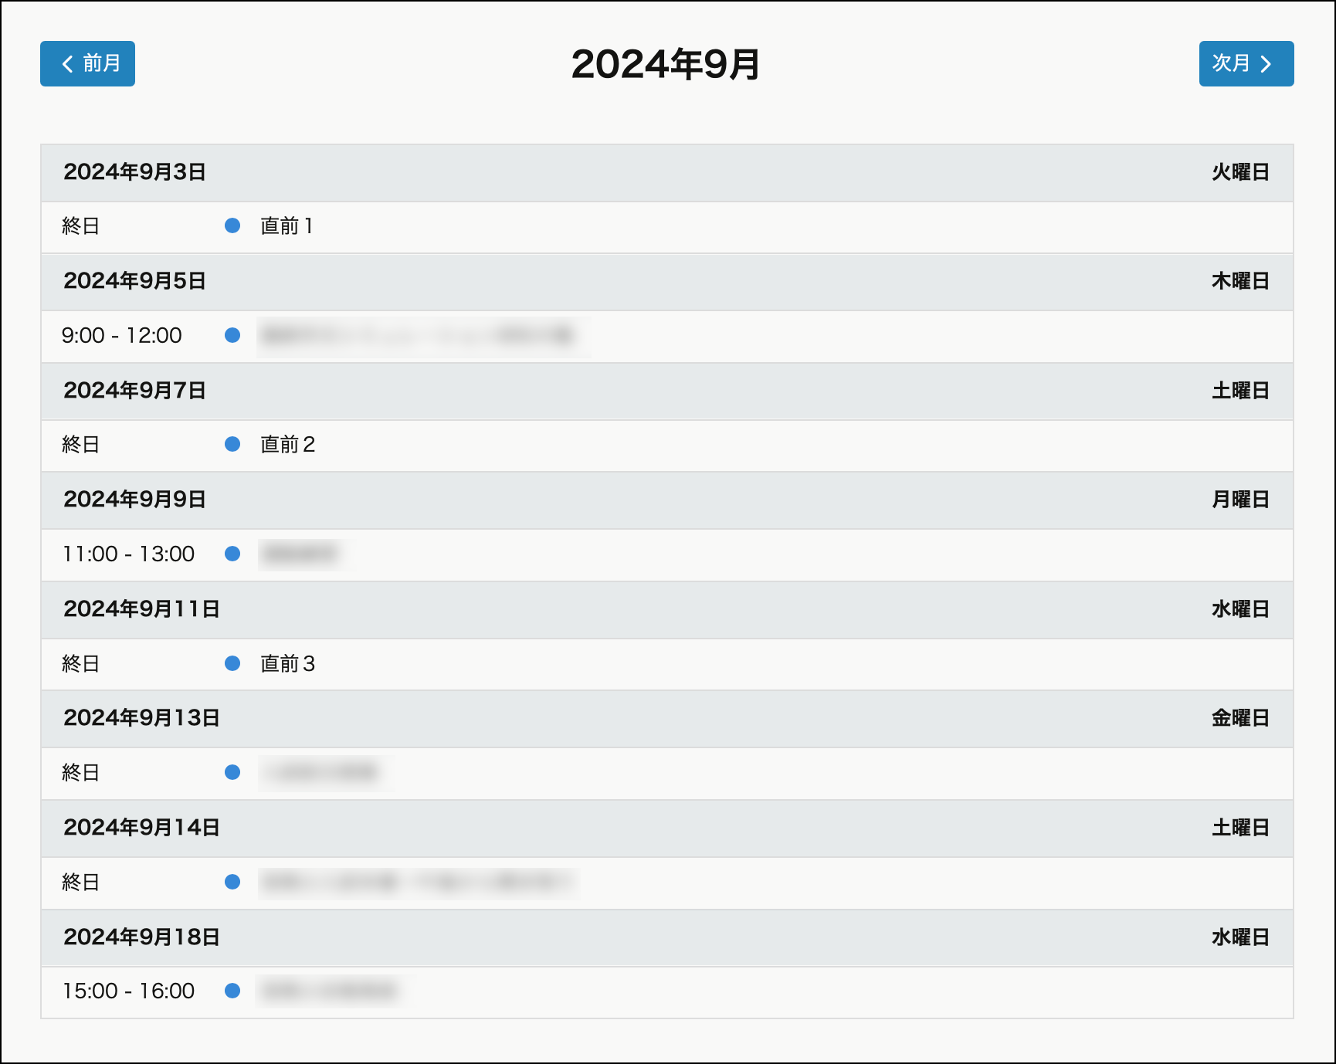Click blue dot beside 直前 1 event
The image size is (1336, 1064).
tap(232, 225)
